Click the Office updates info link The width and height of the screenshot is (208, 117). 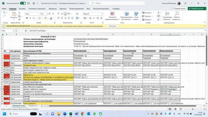coord(67,26)
